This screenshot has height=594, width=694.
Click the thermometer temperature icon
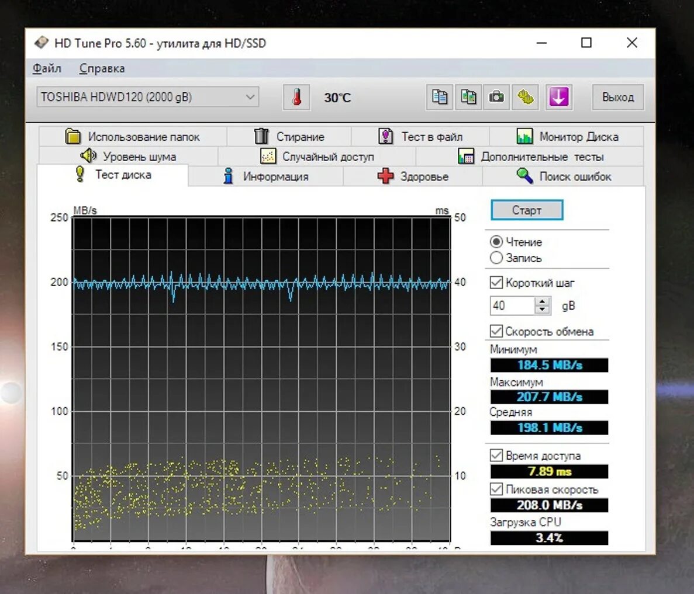point(296,98)
